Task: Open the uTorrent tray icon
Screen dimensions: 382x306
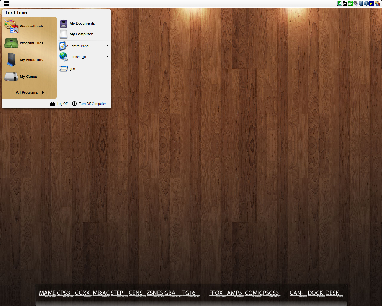Action: pyautogui.click(x=340, y=3)
